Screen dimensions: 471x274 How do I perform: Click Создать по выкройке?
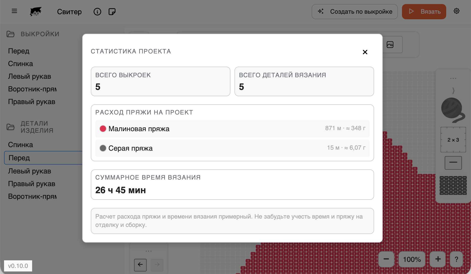coord(354,11)
